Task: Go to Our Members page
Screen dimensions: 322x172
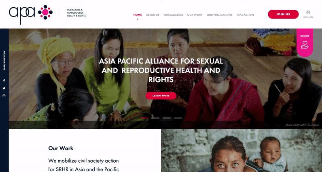Action: point(173,15)
